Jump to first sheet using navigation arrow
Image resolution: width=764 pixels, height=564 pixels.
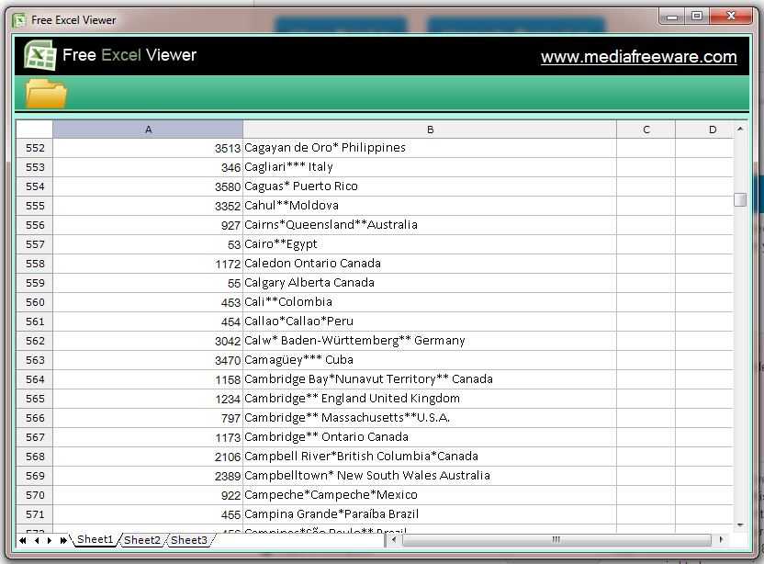click(x=23, y=540)
